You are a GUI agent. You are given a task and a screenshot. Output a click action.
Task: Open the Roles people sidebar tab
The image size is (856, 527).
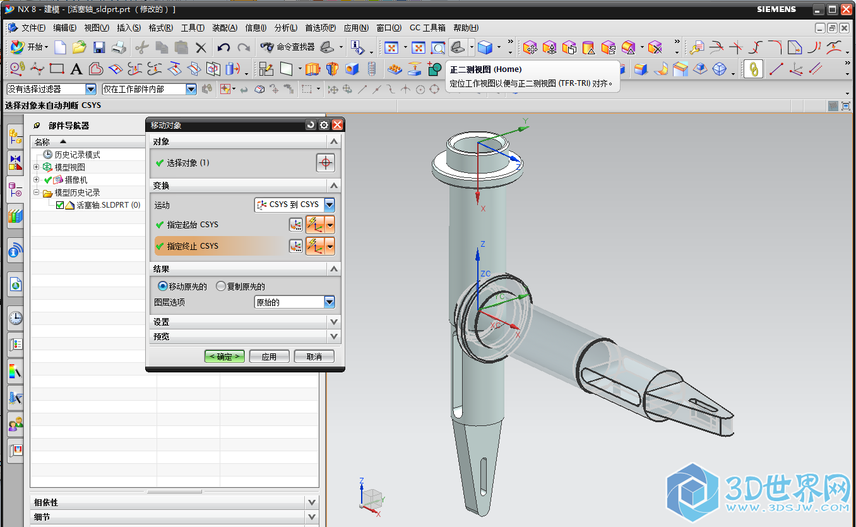[15, 424]
